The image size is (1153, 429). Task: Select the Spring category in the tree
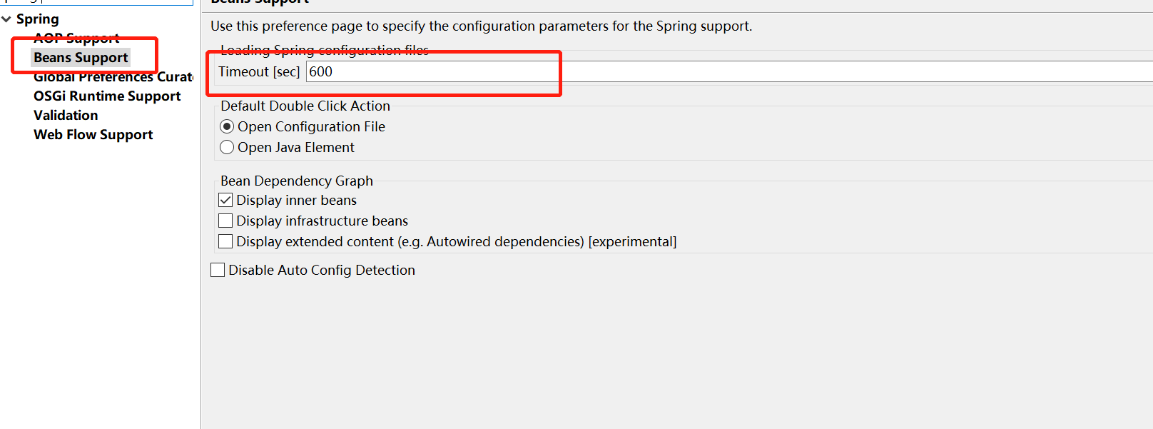[x=38, y=19]
